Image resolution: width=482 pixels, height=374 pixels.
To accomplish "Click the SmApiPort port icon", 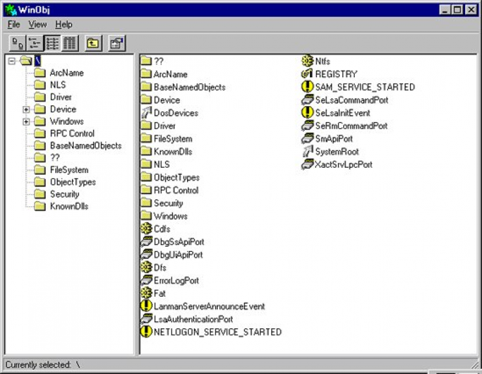I will point(307,138).
